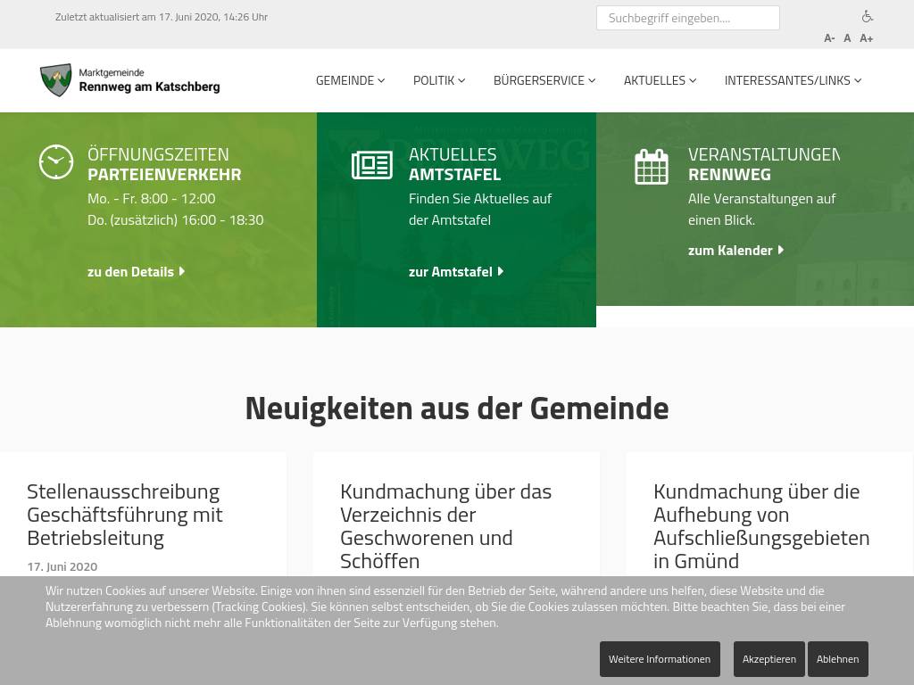This screenshot has height=685, width=914.
Task: Click the calendar icon for Veranstaltungen
Action: (652, 167)
